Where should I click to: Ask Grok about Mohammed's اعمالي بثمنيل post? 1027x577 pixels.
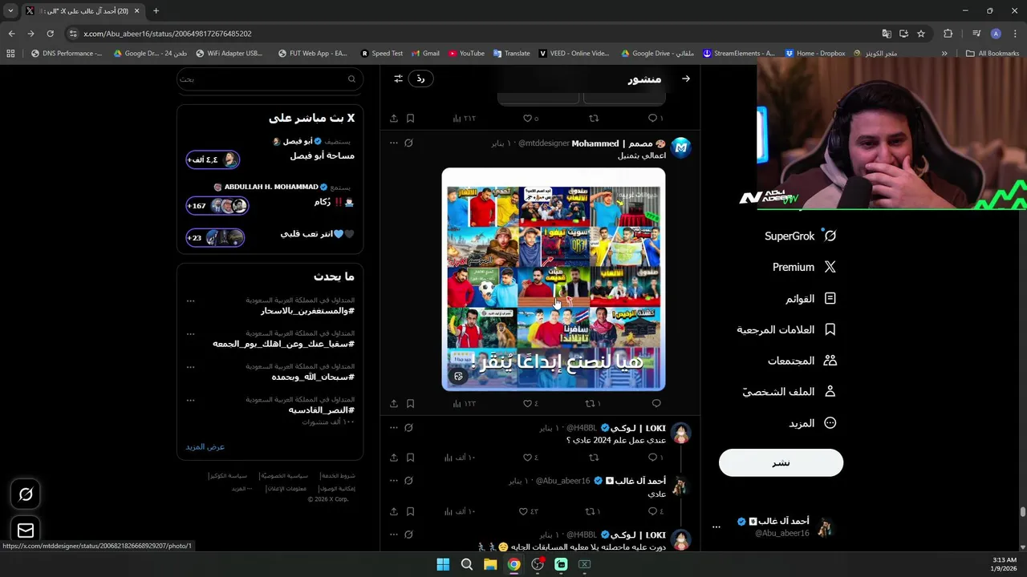point(408,143)
